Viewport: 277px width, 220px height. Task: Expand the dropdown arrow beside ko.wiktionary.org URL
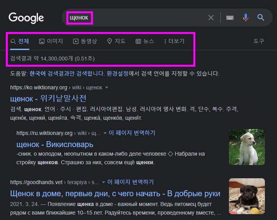click(107, 87)
